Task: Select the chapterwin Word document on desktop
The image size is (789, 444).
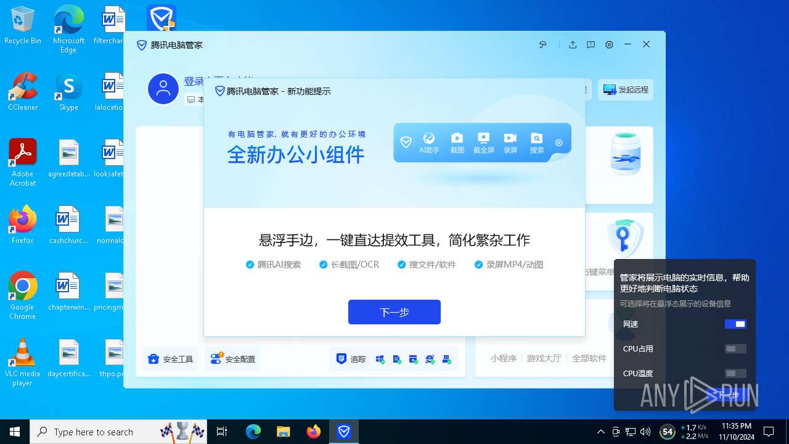Action: 68,291
